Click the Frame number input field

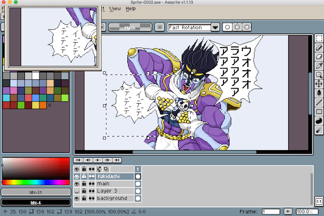(x=271, y=212)
